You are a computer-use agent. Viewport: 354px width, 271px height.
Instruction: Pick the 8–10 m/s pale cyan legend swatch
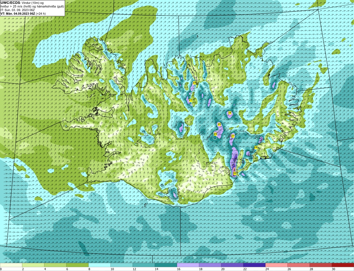(x=100, y=265)
